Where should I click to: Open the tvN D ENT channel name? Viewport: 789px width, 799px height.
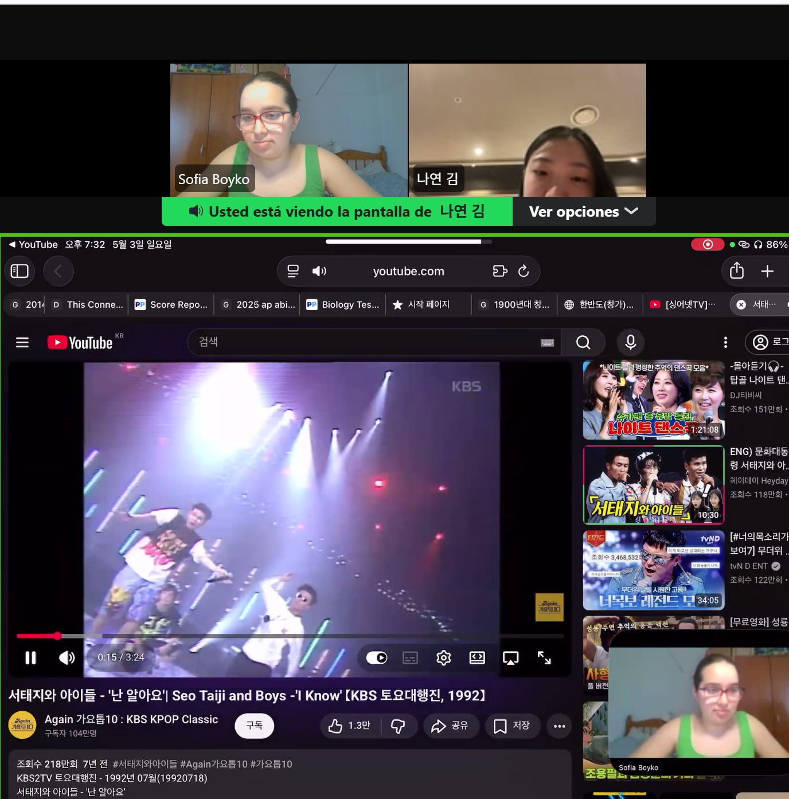point(749,566)
